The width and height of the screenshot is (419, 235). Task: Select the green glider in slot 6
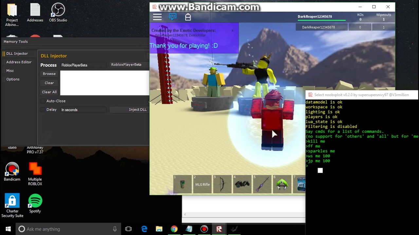282,184
